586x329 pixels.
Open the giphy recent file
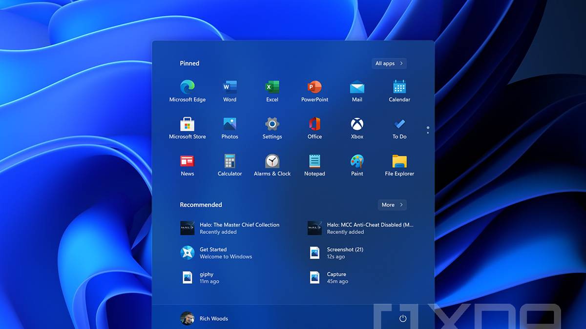pyautogui.click(x=200, y=277)
